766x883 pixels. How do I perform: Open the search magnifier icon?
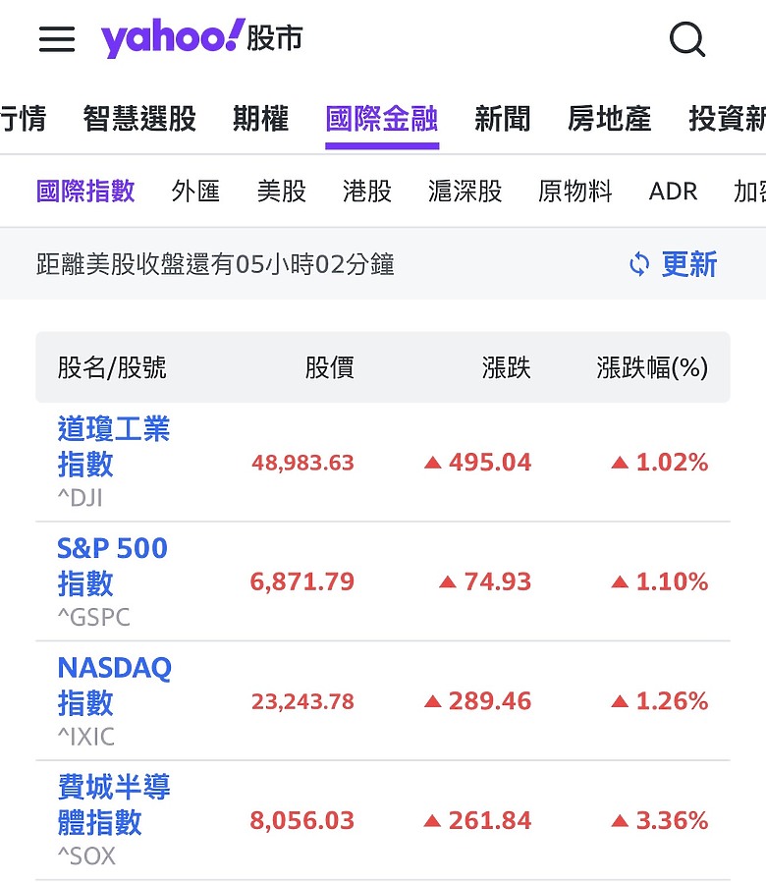[x=686, y=39]
